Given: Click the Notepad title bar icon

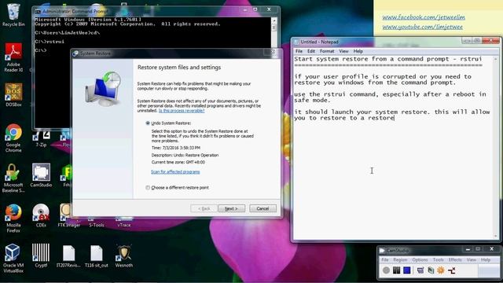Looking at the screenshot, I should click(296, 42).
